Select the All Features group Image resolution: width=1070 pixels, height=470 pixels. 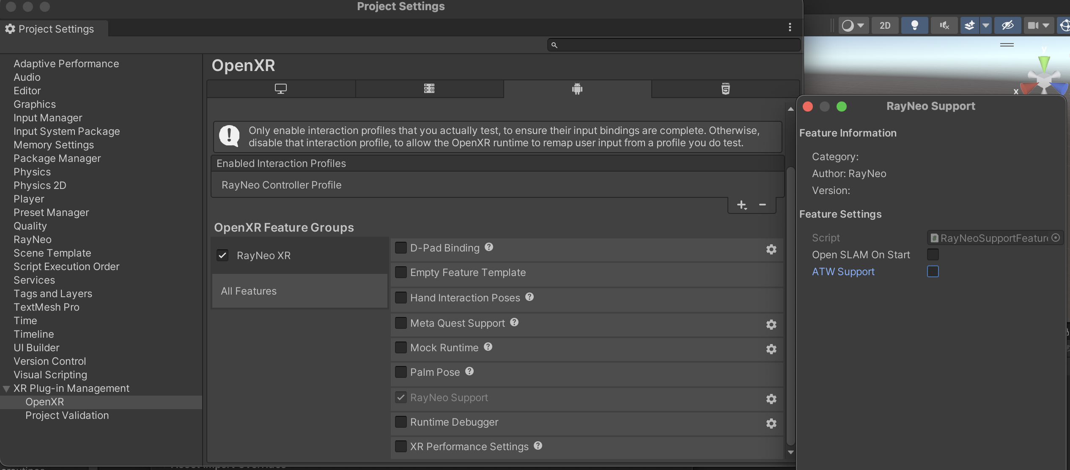coord(299,291)
